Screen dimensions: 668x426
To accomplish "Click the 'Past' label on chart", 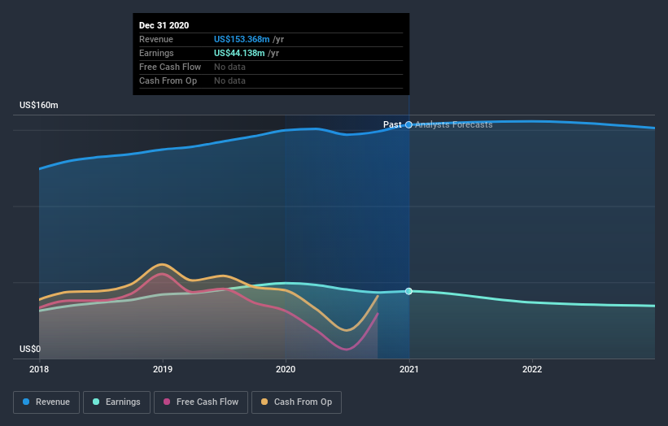I will (392, 124).
